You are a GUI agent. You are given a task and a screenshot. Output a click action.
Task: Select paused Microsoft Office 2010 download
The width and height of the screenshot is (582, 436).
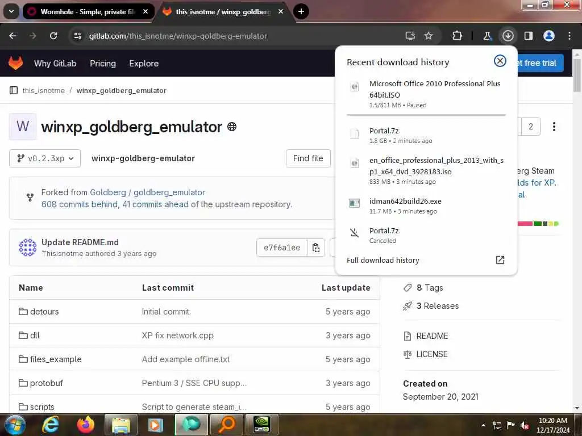pyautogui.click(x=426, y=94)
